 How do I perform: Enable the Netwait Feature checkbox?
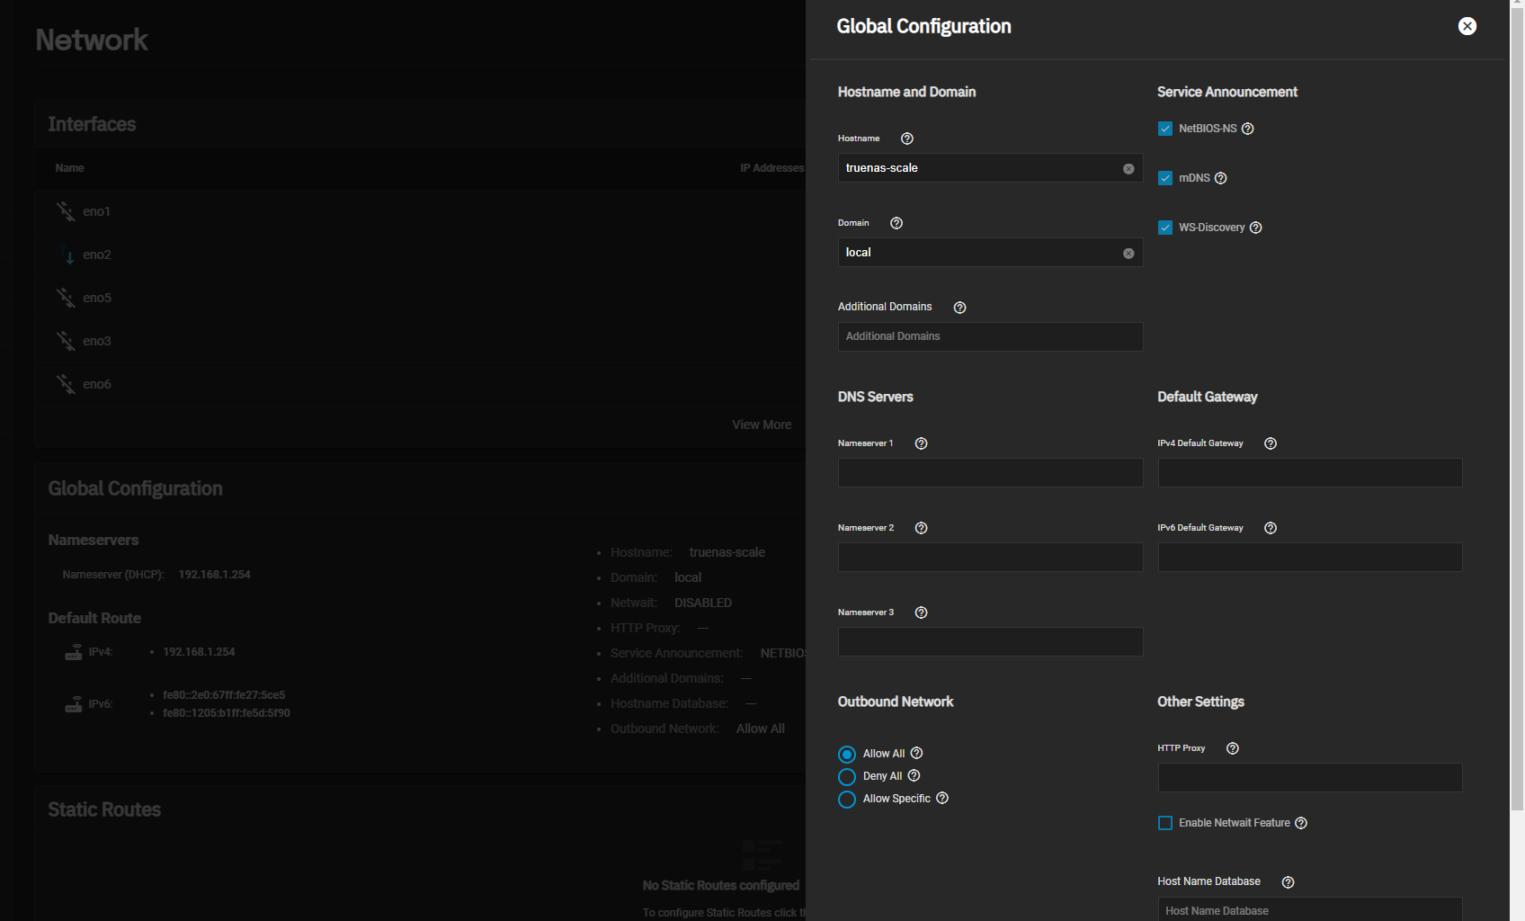point(1164,823)
